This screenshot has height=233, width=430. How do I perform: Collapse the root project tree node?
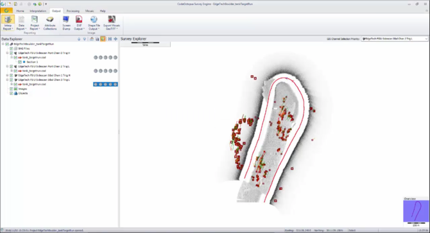pyautogui.click(x=3, y=44)
